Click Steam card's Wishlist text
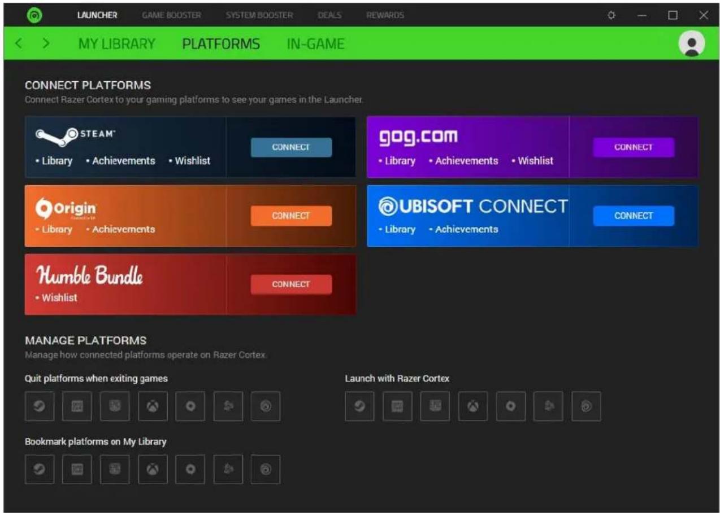This screenshot has height=513, width=720. (192, 161)
